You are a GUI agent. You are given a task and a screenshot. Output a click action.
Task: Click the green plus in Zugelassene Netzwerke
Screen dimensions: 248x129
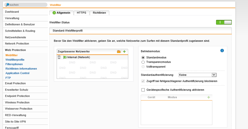click(x=124, y=51)
